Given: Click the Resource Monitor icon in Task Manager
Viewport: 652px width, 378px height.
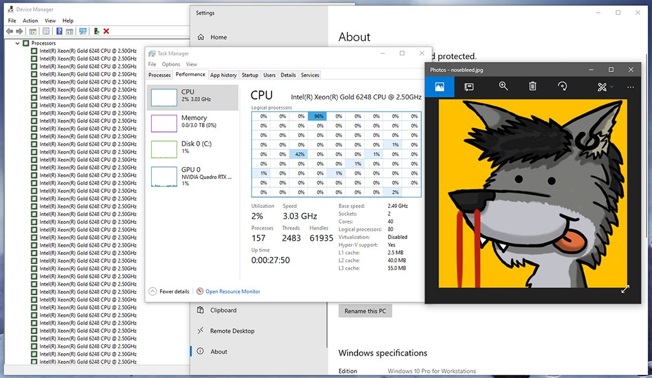Looking at the screenshot, I should pos(199,291).
